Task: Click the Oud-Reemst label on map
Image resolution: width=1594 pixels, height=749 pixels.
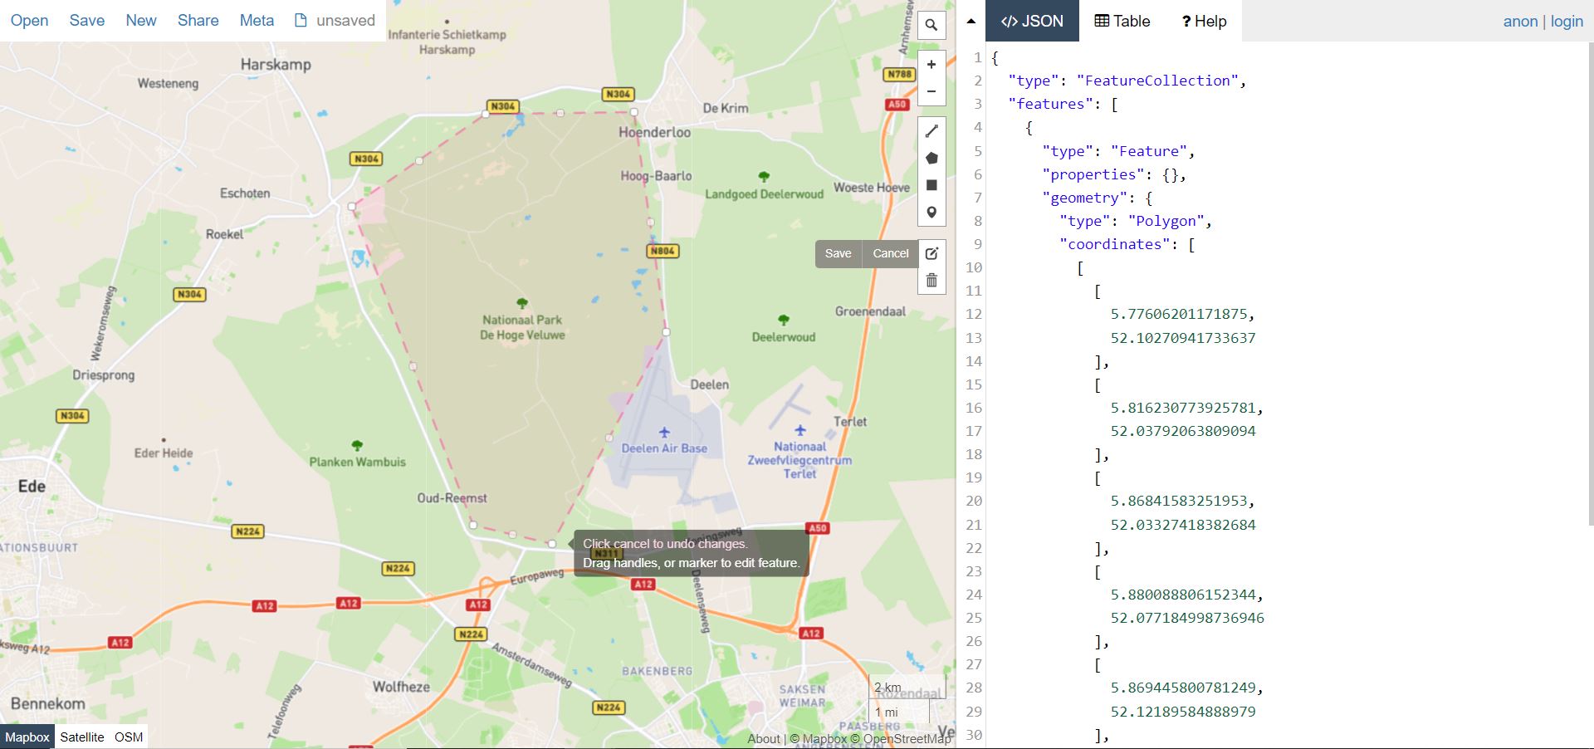Action: pos(452,498)
